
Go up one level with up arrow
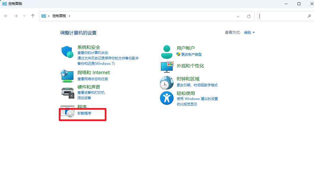point(33,16)
